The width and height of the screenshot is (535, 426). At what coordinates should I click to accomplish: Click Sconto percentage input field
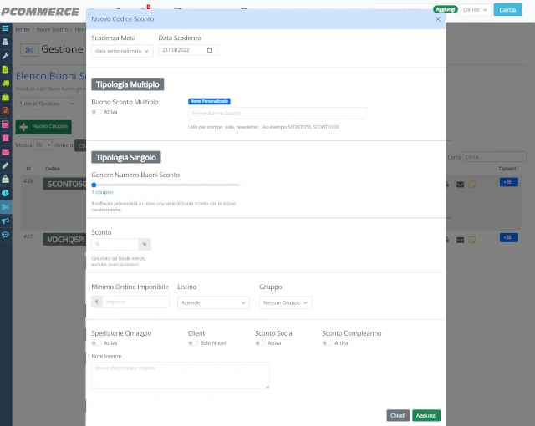pos(115,245)
